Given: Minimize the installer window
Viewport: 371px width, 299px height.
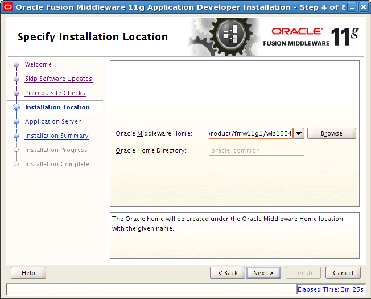Looking at the screenshot, I should pyautogui.click(x=353, y=7).
